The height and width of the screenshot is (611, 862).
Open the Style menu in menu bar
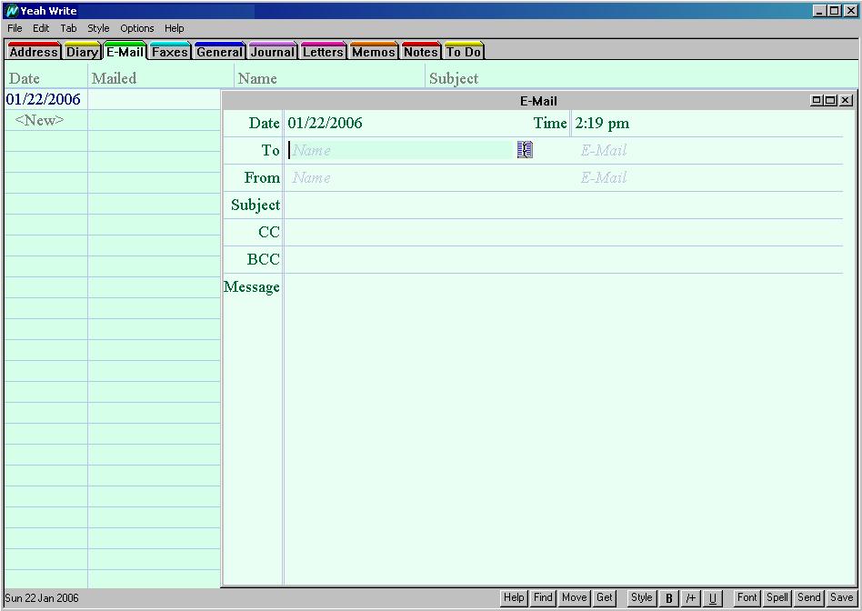98,28
